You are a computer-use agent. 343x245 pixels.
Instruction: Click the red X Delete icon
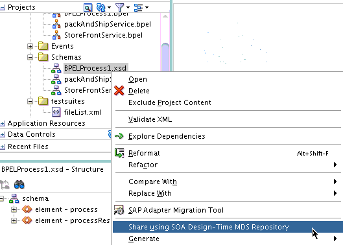pos(119,91)
